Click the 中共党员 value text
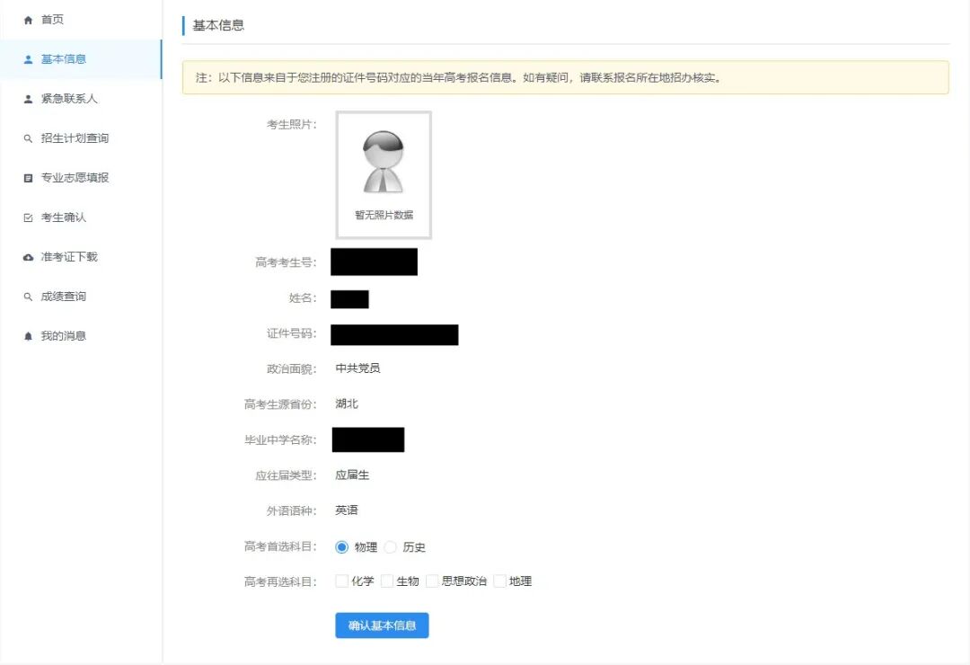This screenshot has height=665, width=970. [x=357, y=368]
